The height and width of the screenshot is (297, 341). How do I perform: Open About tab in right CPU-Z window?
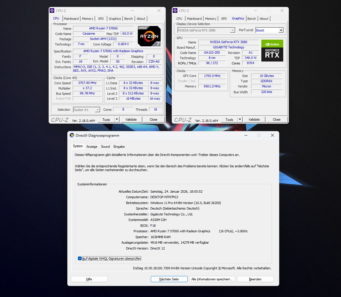(264, 19)
